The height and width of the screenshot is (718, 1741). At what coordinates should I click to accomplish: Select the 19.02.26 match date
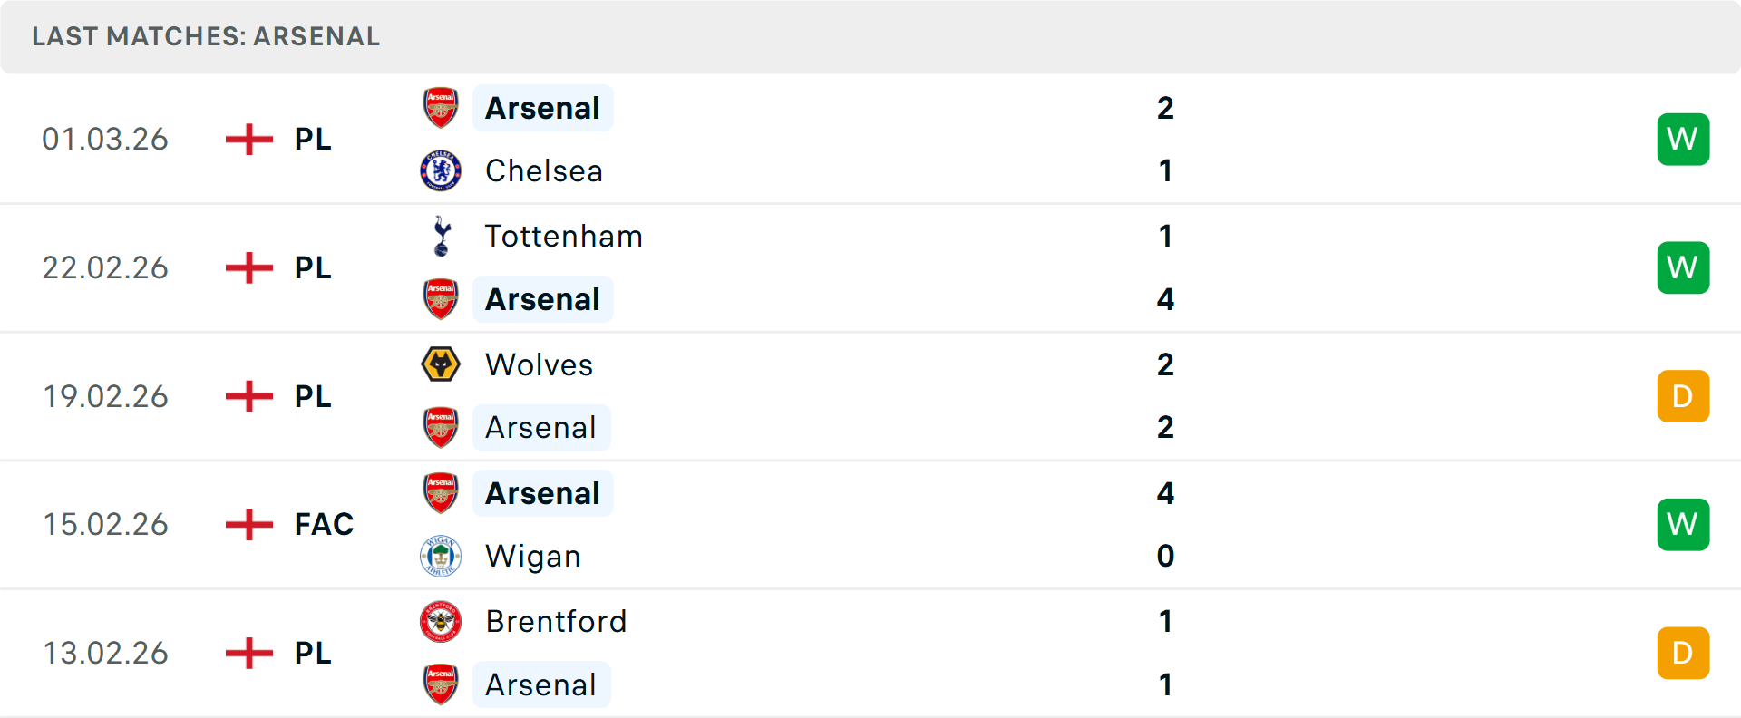click(x=105, y=395)
